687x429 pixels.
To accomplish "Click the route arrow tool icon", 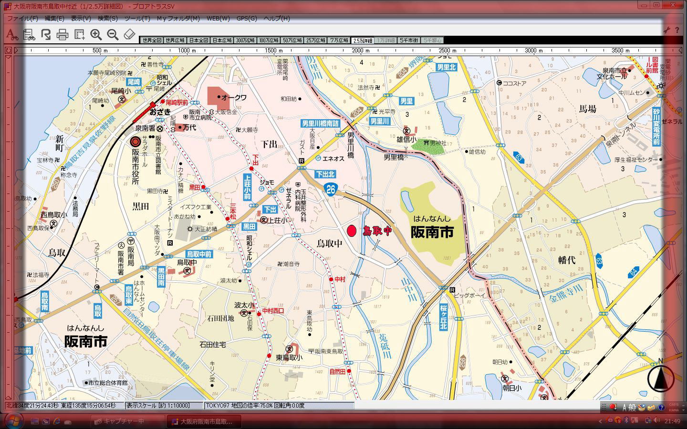I will point(46,34).
